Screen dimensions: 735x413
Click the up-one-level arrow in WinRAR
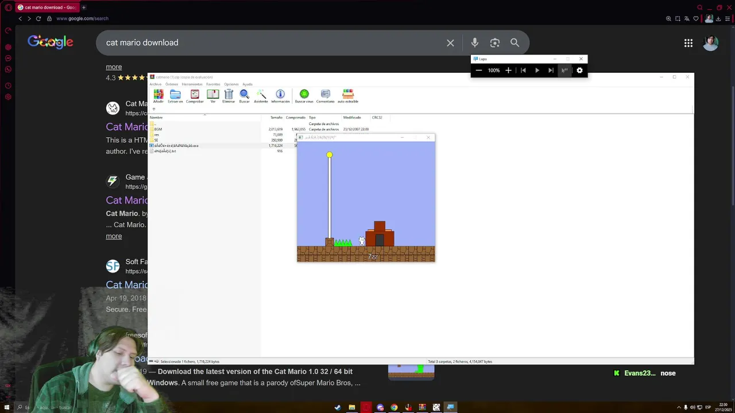tap(153, 109)
